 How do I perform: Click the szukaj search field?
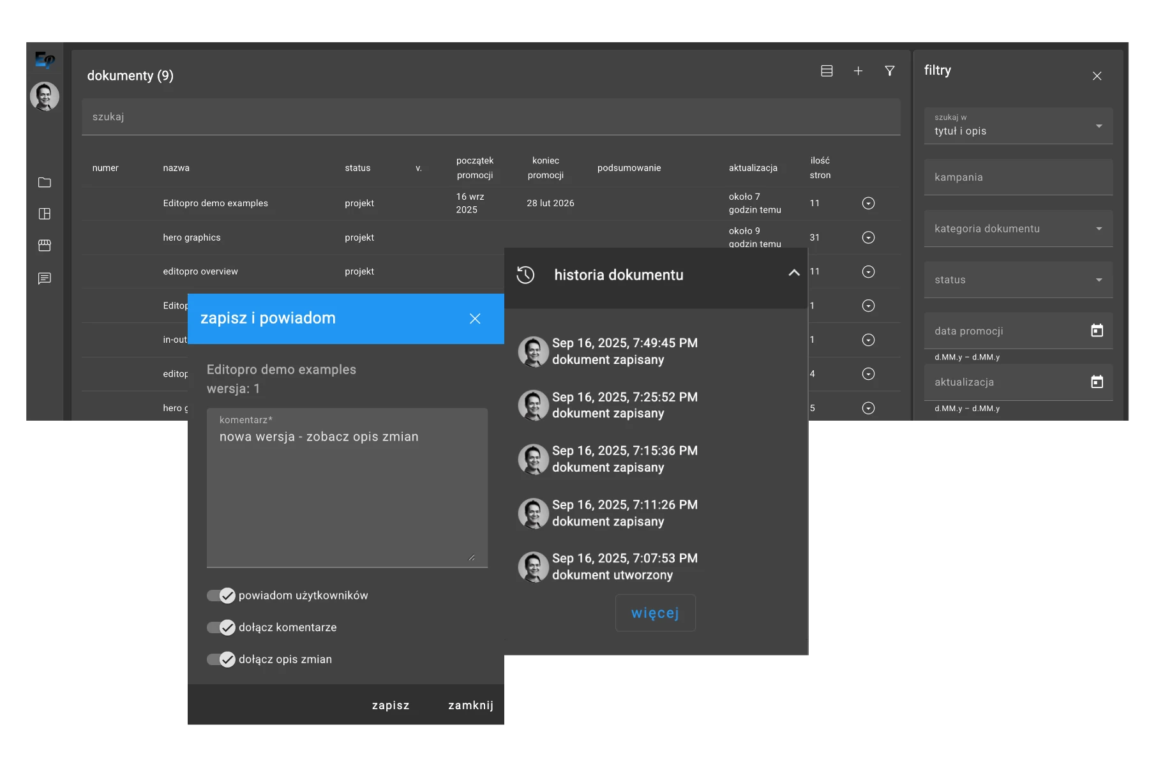point(490,117)
